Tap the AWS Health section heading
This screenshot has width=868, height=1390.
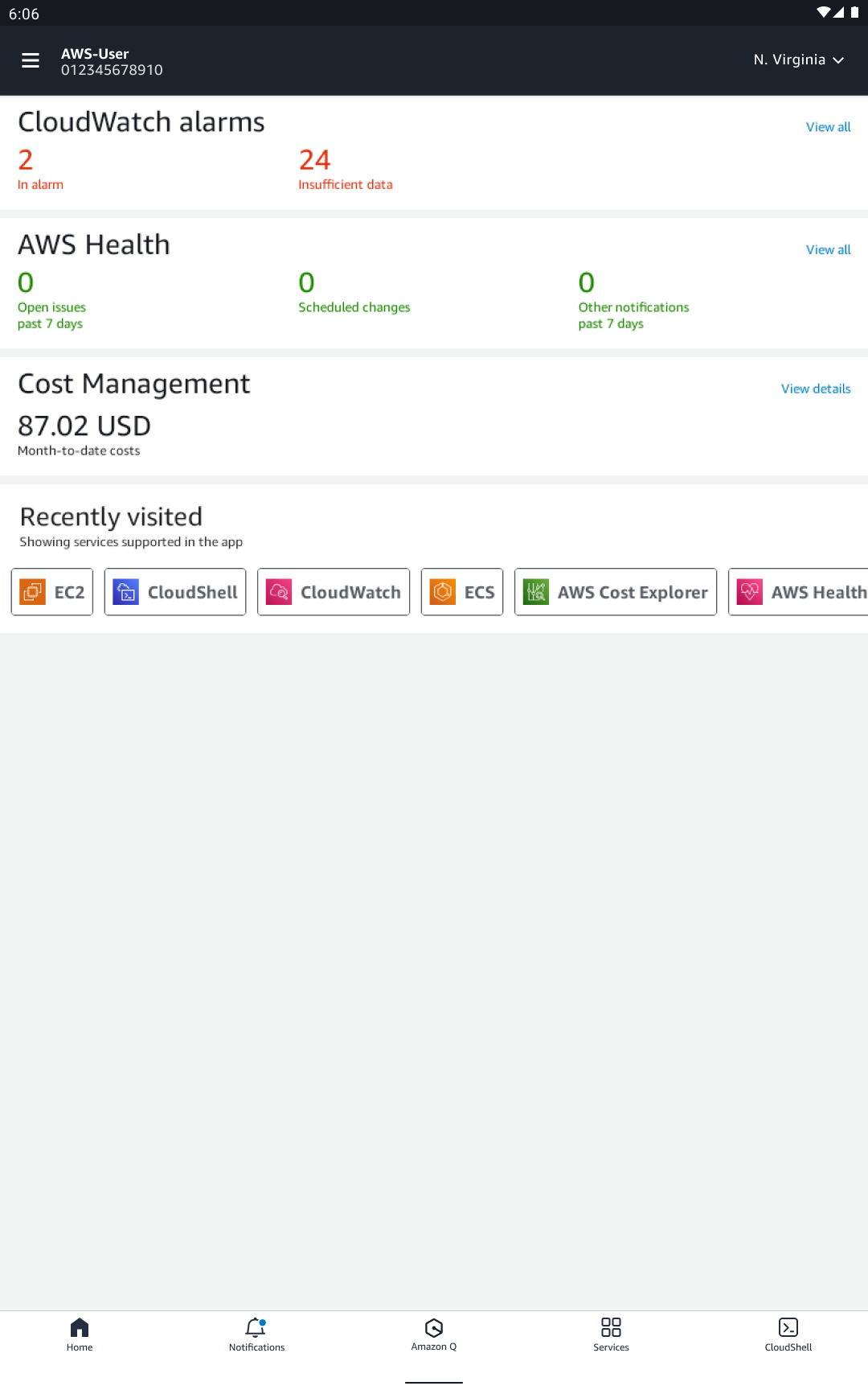click(94, 245)
